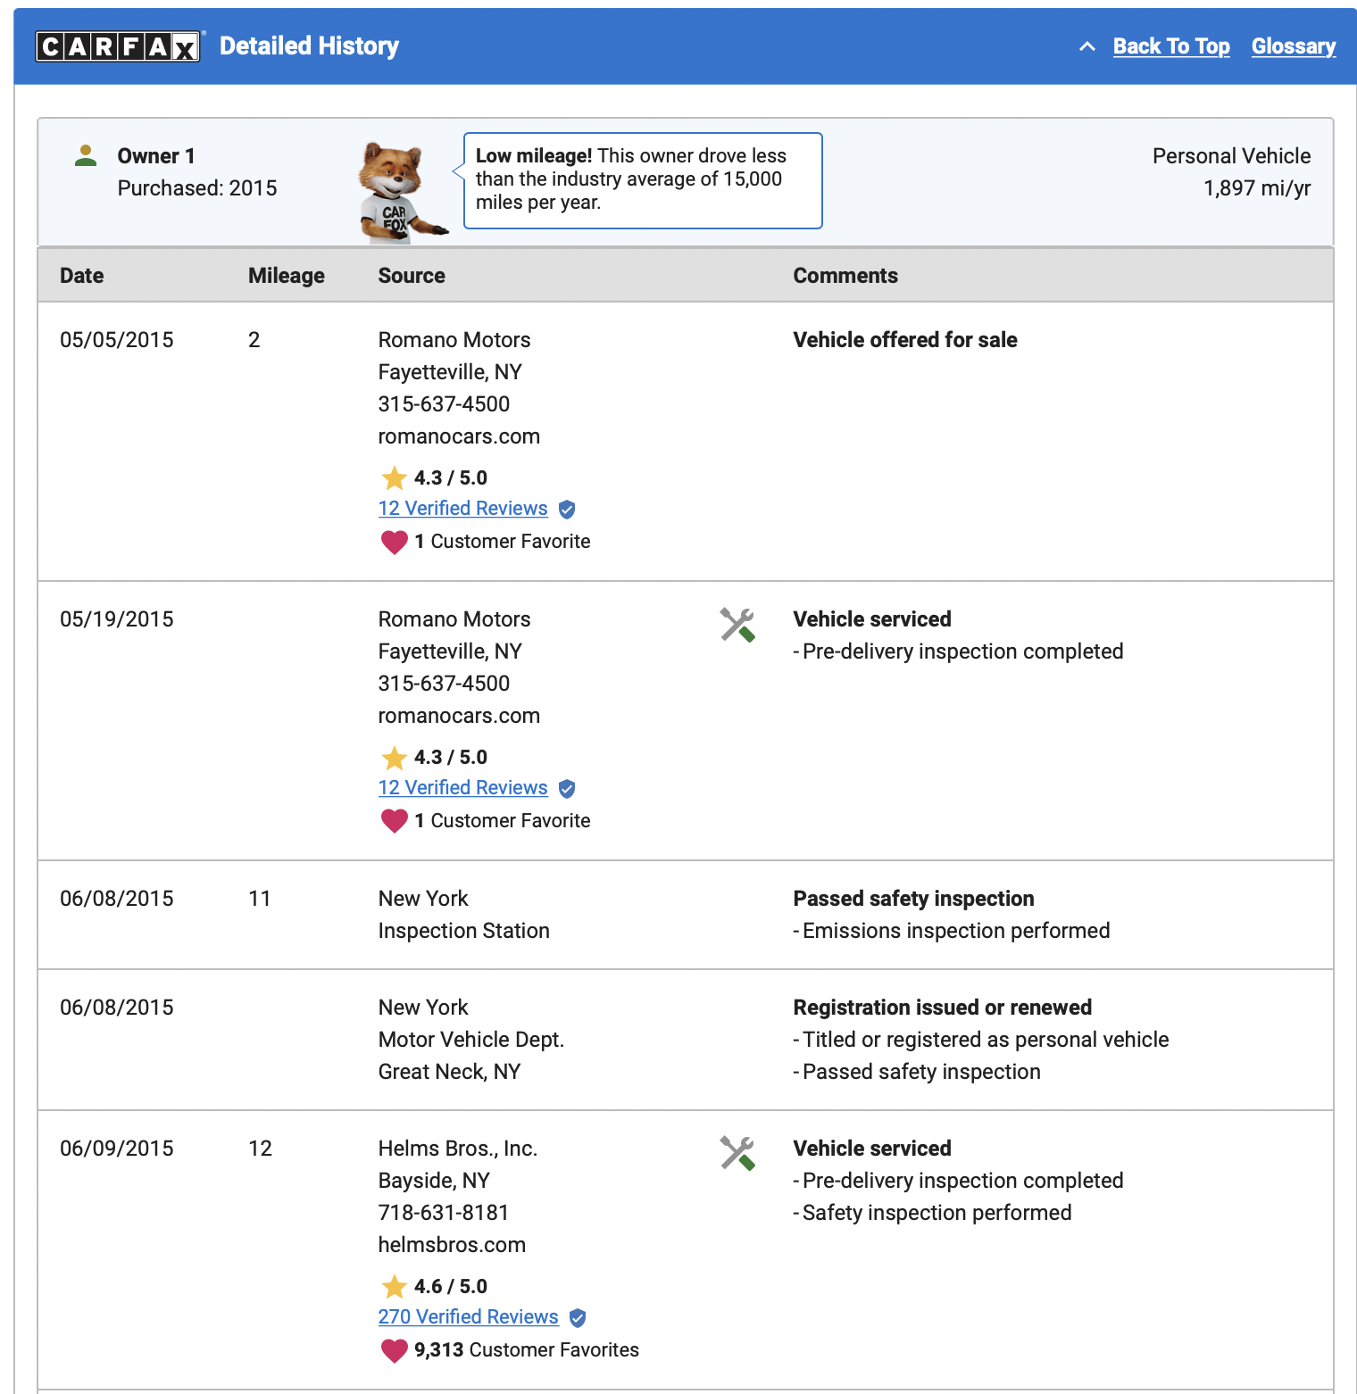
Task: Open the Glossary link
Action: coord(1294,46)
